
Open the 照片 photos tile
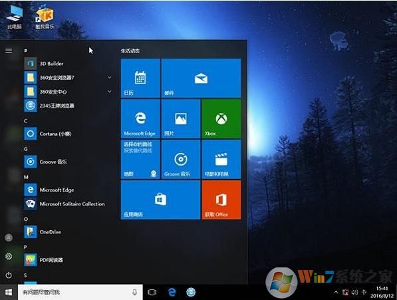pyautogui.click(x=181, y=118)
